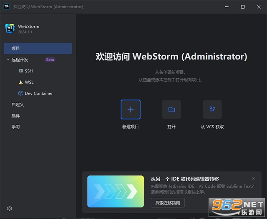The image size is (267, 219).
Task: Open the 学习 tab
Action: 16,127
